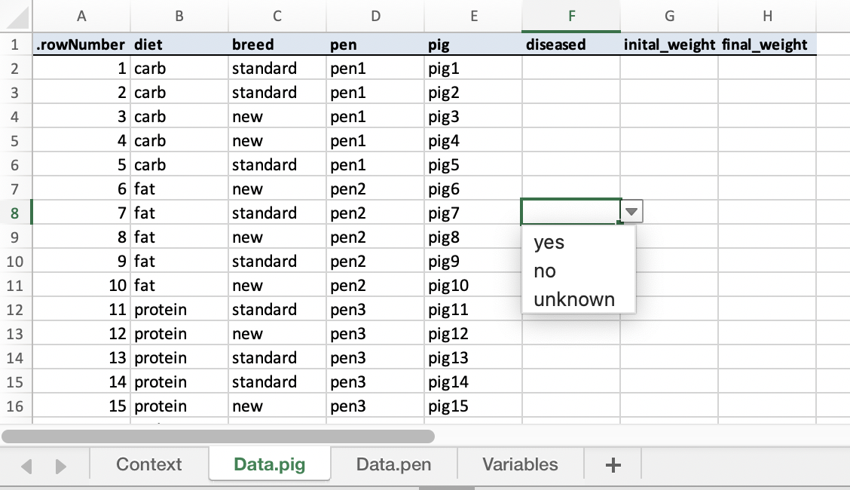Click the previous sheet navigation arrow
This screenshot has height=490, width=850.
click(27, 467)
